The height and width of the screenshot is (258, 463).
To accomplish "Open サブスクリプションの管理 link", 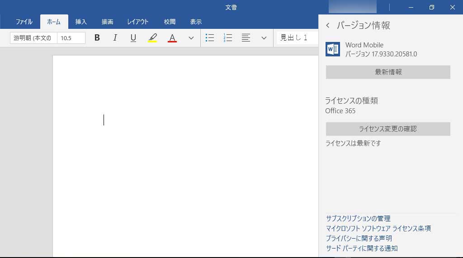I will pyautogui.click(x=358, y=219).
